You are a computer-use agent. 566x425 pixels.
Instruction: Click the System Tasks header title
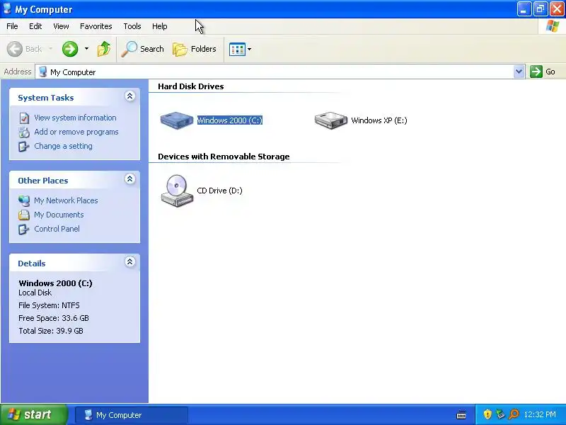click(x=46, y=98)
